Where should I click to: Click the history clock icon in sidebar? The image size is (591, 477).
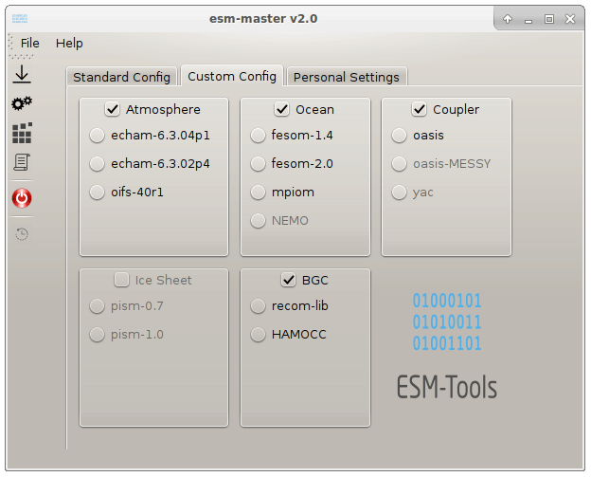pyautogui.click(x=21, y=233)
